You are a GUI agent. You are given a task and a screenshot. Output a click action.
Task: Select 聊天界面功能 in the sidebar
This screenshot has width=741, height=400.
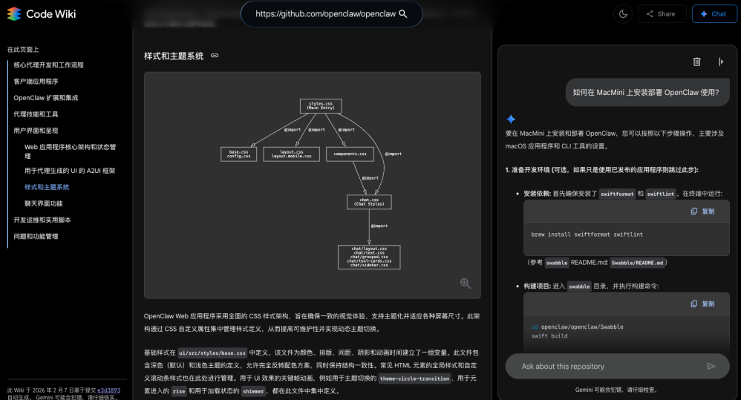coord(44,203)
